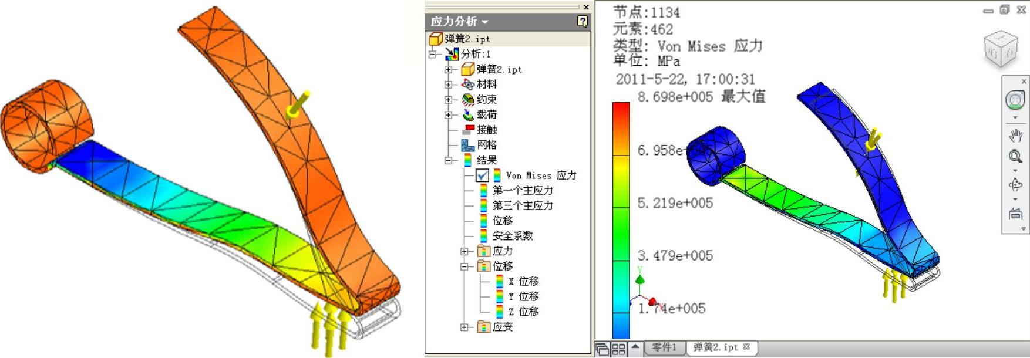Screen dimensions: 1030x358
Task: Click the nested 弹簧2.ipt part icon
Action: pos(467,69)
